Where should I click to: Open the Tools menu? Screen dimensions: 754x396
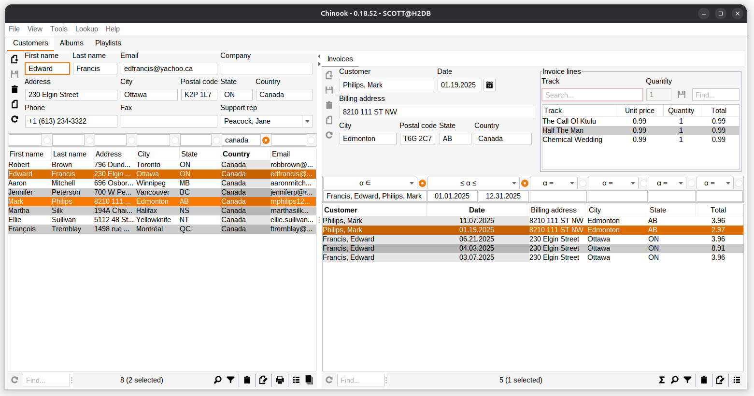pos(59,29)
